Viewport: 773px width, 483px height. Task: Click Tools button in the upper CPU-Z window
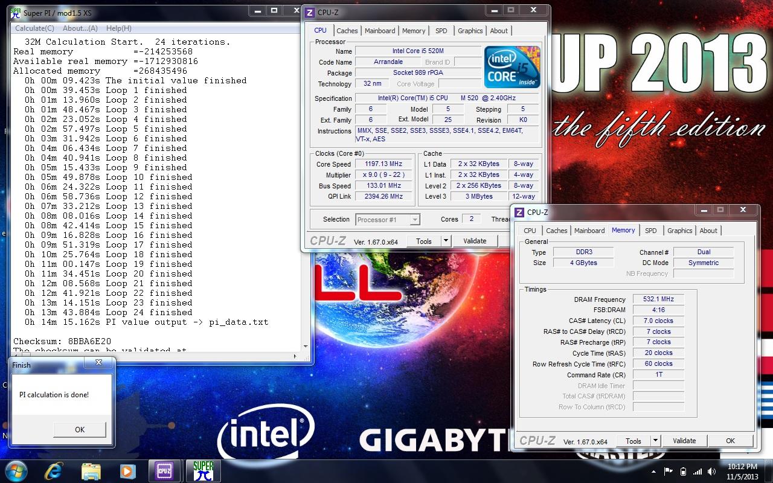click(x=424, y=241)
